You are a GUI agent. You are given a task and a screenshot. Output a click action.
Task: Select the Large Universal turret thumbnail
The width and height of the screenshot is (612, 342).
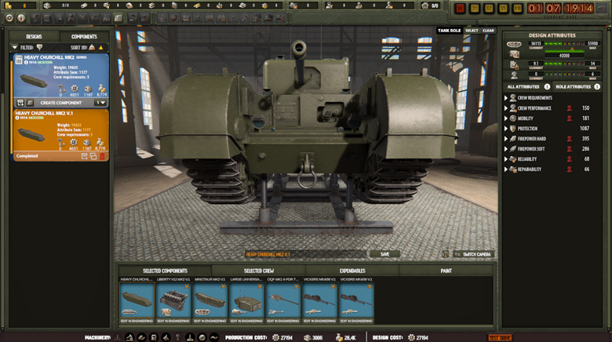click(246, 300)
